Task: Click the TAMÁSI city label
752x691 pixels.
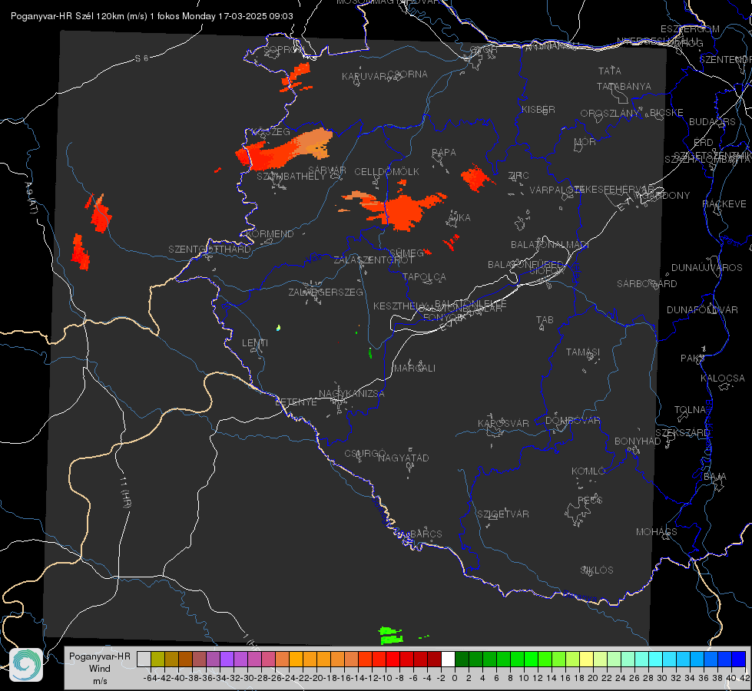Action: pos(583,352)
